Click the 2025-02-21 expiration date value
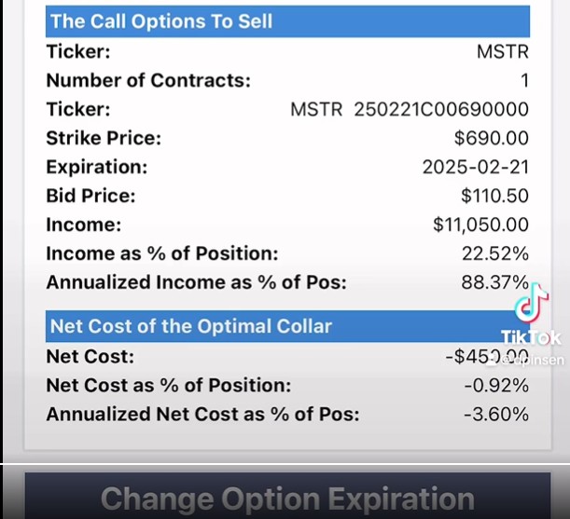The image size is (570, 519). tap(475, 168)
